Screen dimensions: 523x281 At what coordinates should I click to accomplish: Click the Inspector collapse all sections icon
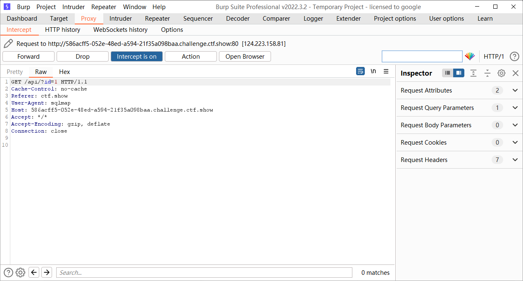click(487, 73)
